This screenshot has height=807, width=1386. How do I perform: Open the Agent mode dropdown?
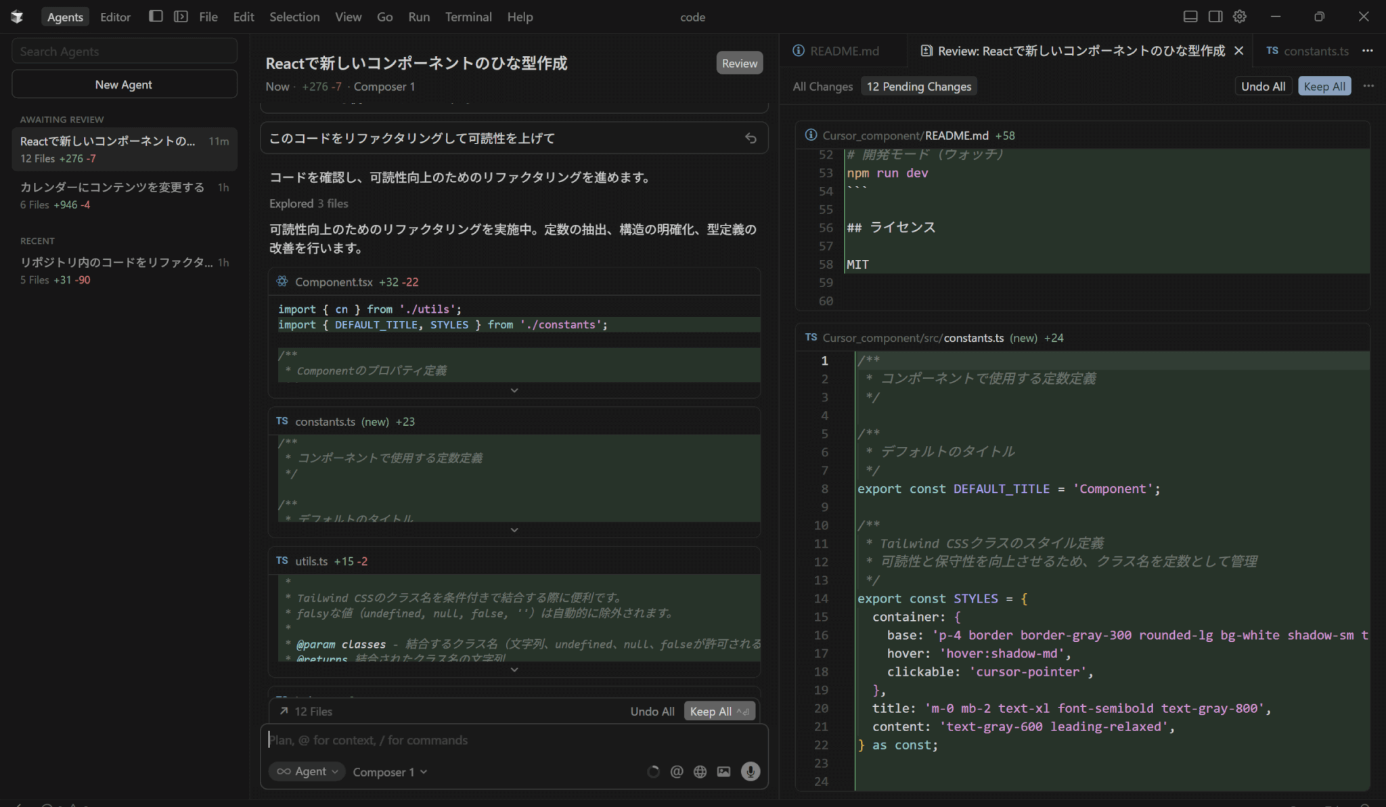(307, 771)
